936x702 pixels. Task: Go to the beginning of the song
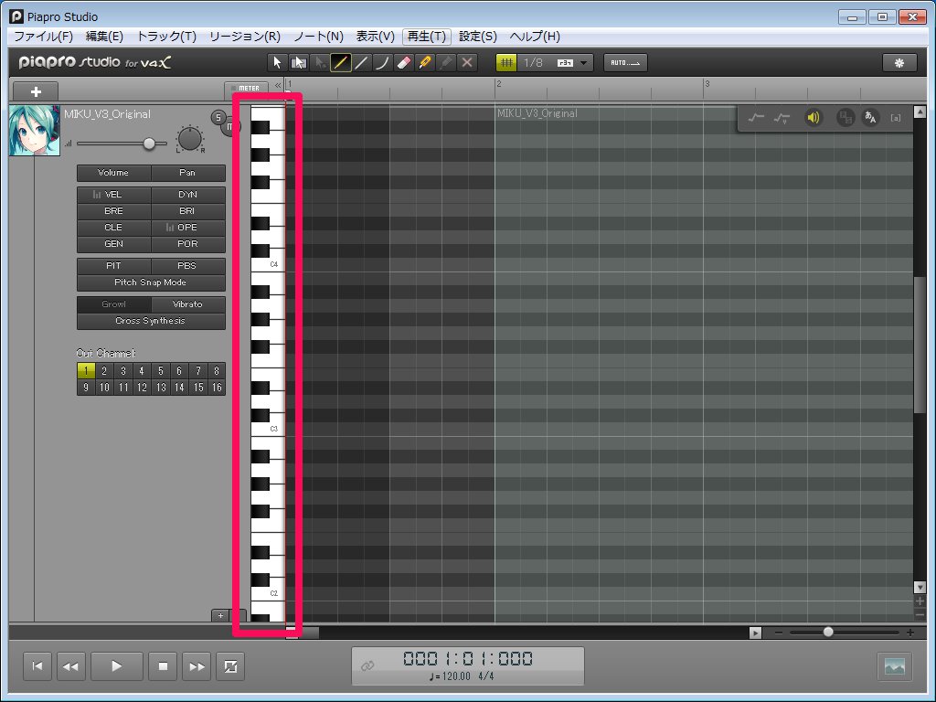point(37,666)
